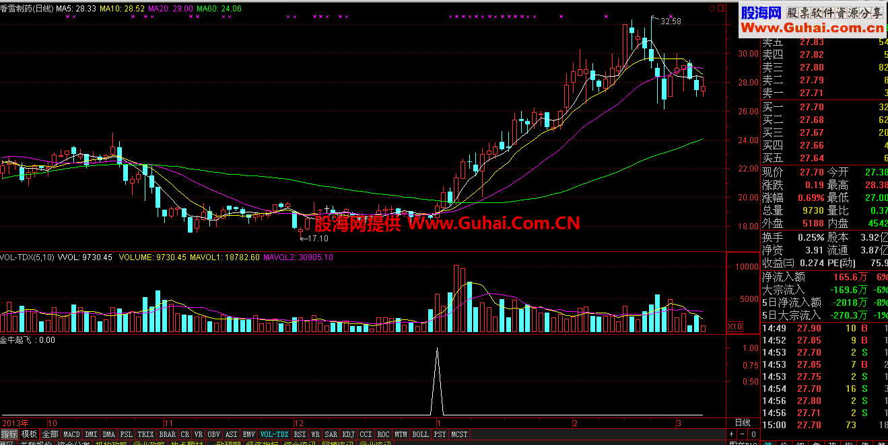Click the MA20: 29.00 label

click(170, 8)
